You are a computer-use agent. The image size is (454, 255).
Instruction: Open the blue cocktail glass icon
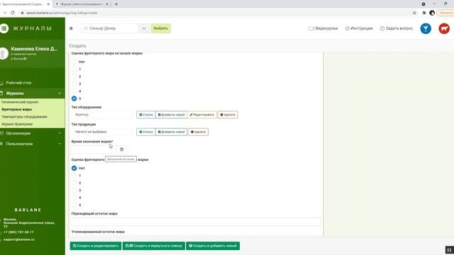tap(426, 28)
